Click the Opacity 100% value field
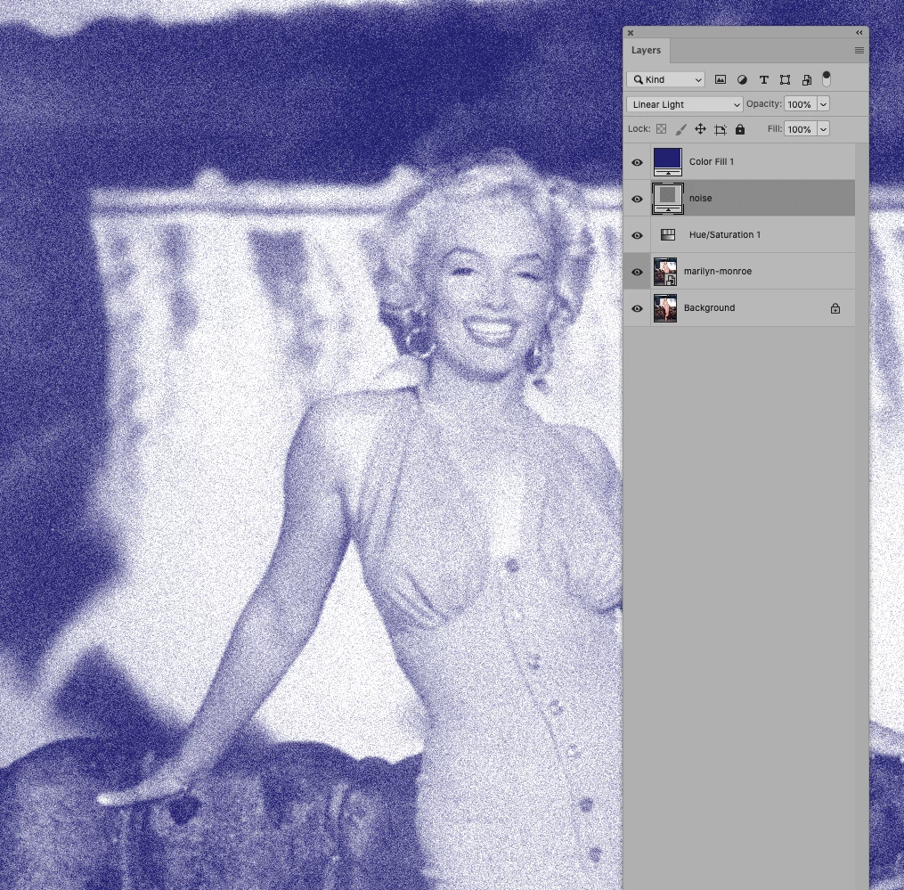 [800, 104]
